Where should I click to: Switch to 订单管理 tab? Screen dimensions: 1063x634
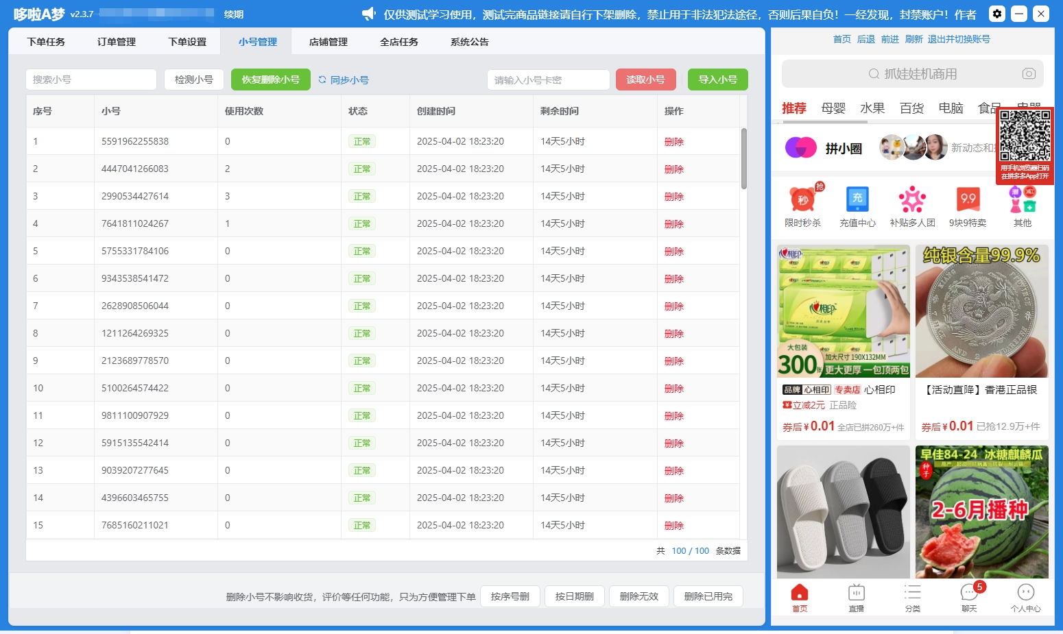pyautogui.click(x=117, y=42)
